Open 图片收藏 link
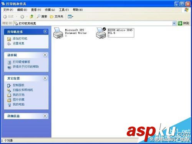This screenshot has height=144, width=192. point(18,99)
